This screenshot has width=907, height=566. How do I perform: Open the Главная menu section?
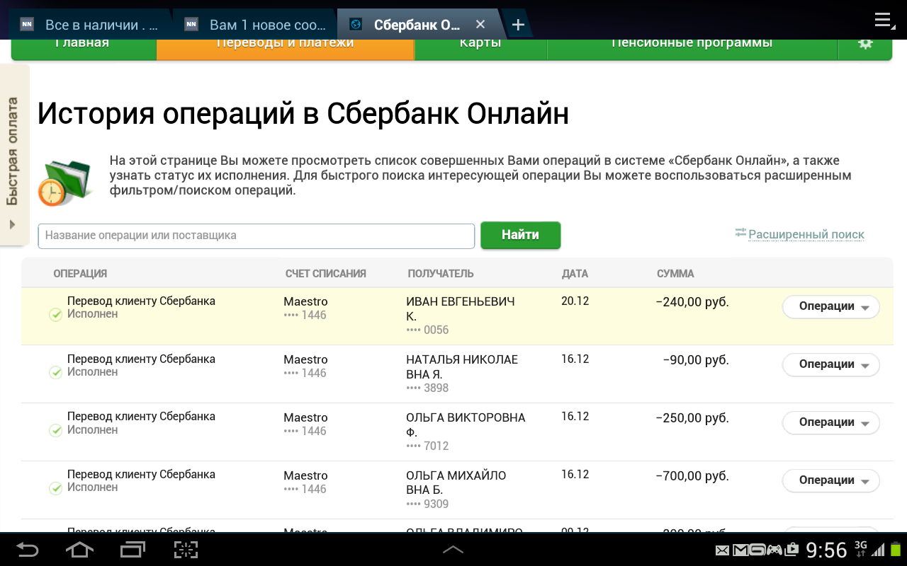coord(83,48)
